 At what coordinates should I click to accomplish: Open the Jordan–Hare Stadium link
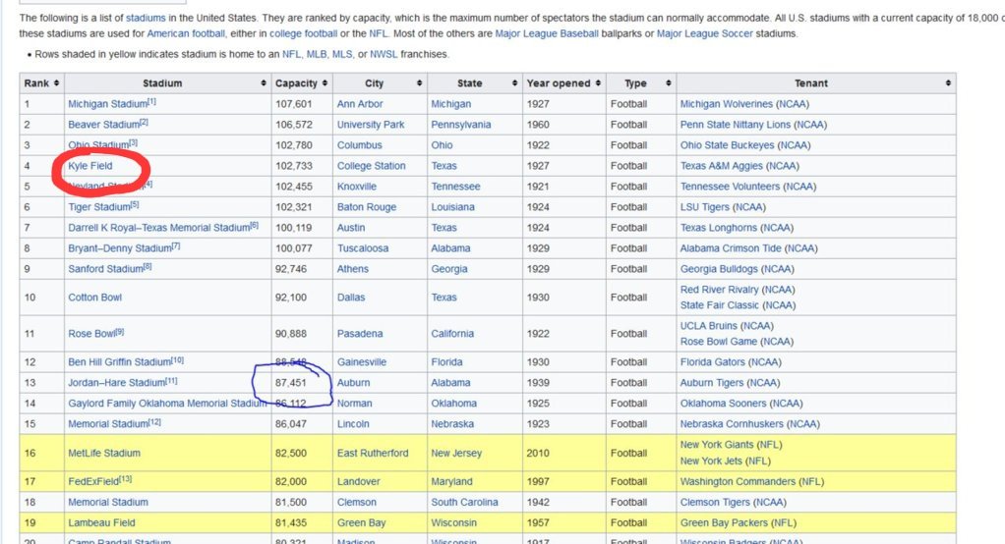[117, 383]
